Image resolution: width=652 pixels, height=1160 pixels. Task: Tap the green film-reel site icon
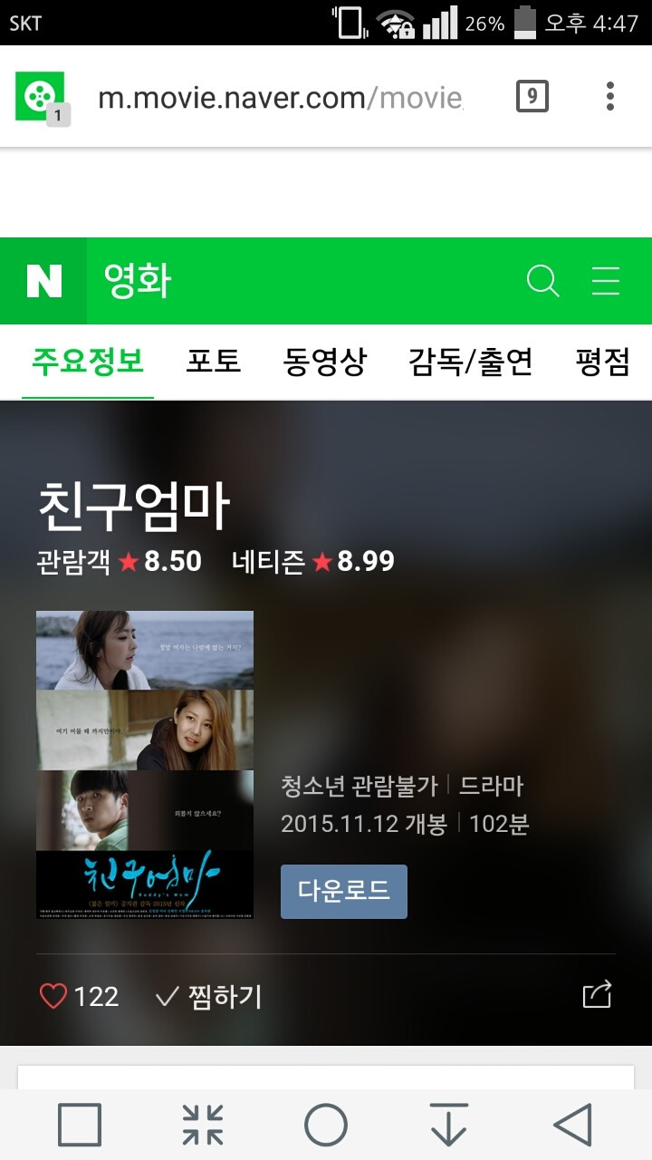(x=41, y=96)
